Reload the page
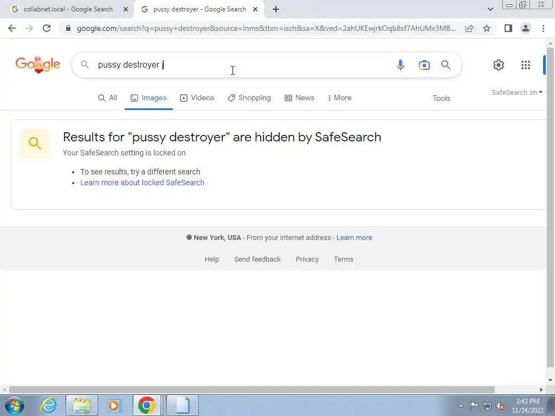Viewport: 555px width, 416px height. (47, 28)
